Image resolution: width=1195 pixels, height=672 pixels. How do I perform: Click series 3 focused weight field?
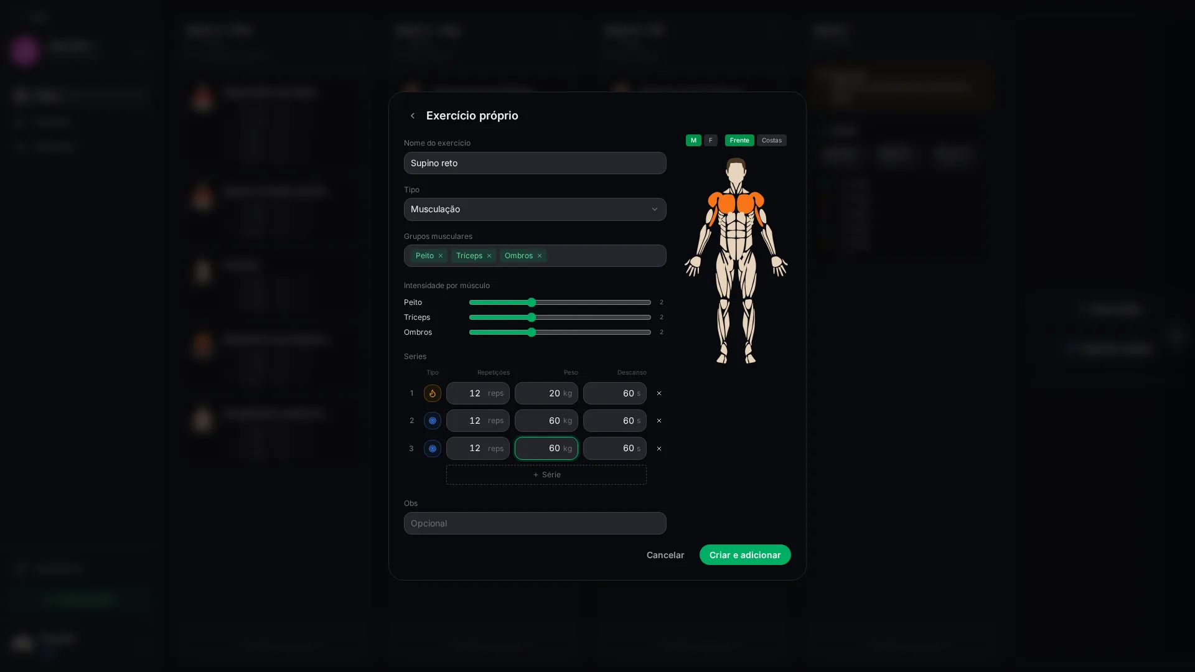coord(546,449)
